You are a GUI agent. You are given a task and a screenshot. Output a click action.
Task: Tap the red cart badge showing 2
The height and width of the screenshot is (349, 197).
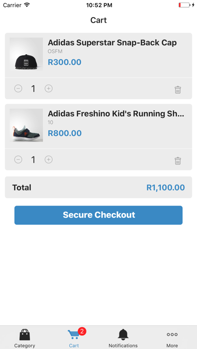point(82,331)
